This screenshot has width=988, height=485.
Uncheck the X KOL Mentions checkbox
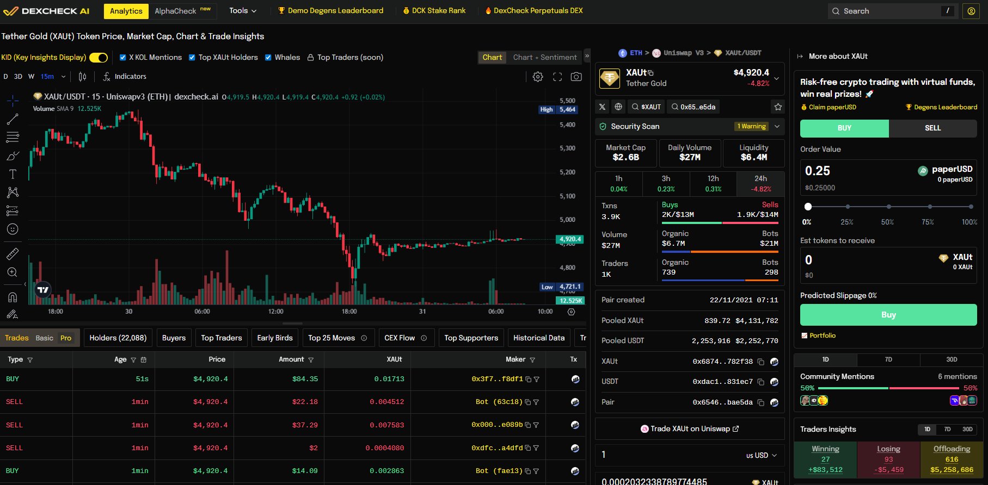[x=123, y=58]
